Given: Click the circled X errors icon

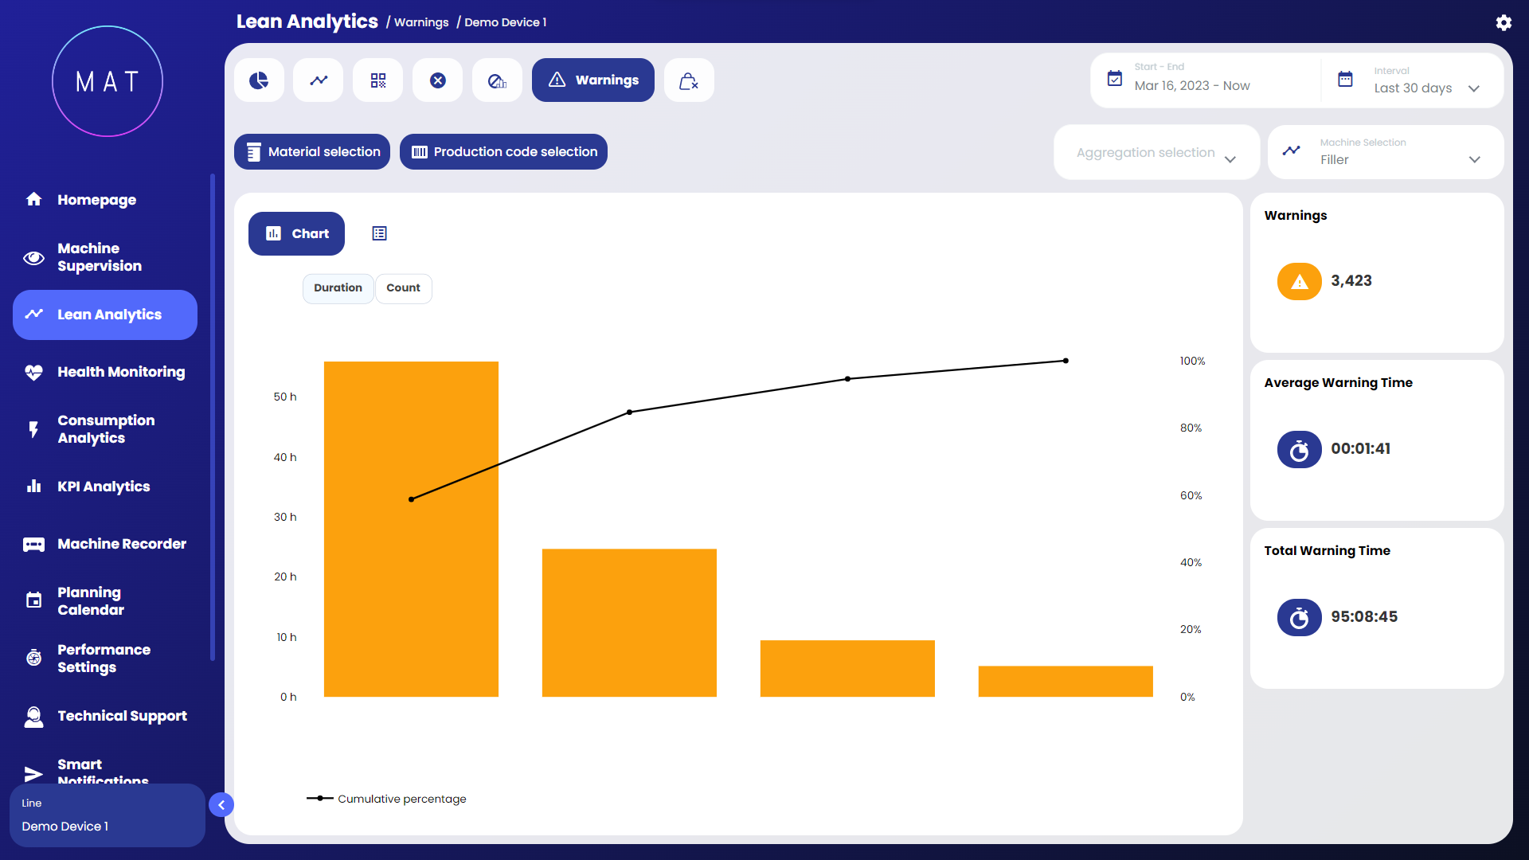Looking at the screenshot, I should (438, 80).
